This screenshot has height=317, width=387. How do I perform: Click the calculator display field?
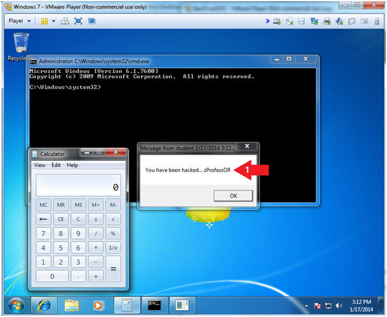click(78, 185)
